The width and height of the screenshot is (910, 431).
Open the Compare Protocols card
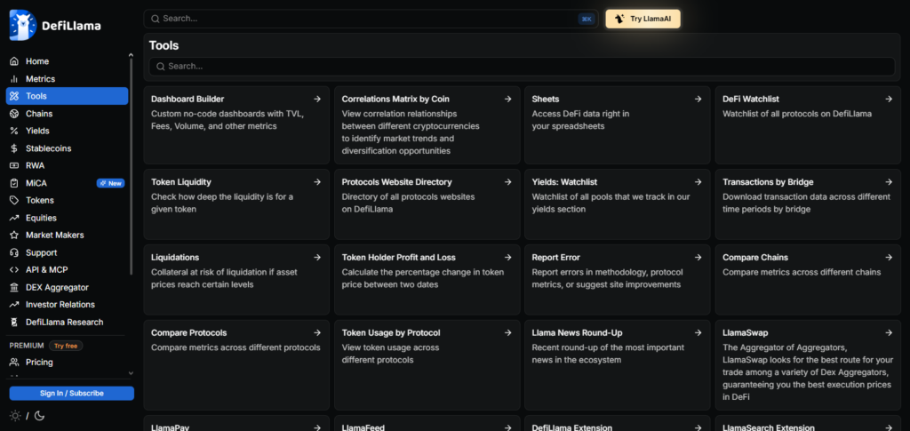[236, 365]
